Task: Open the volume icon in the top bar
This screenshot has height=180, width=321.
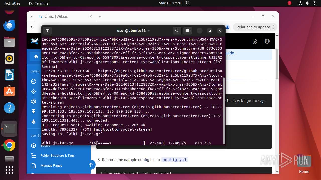Action: [x=307, y=3]
